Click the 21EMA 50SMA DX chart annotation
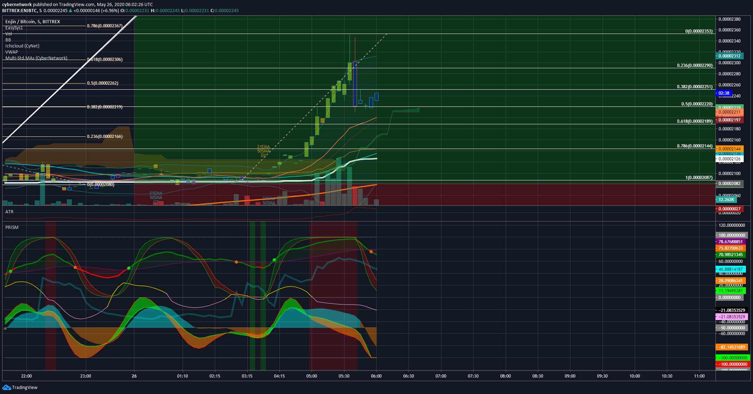This screenshot has height=394, width=753. [263, 151]
